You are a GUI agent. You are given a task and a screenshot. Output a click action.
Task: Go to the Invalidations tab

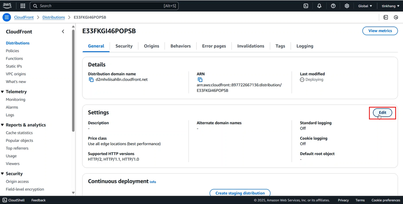click(x=251, y=46)
